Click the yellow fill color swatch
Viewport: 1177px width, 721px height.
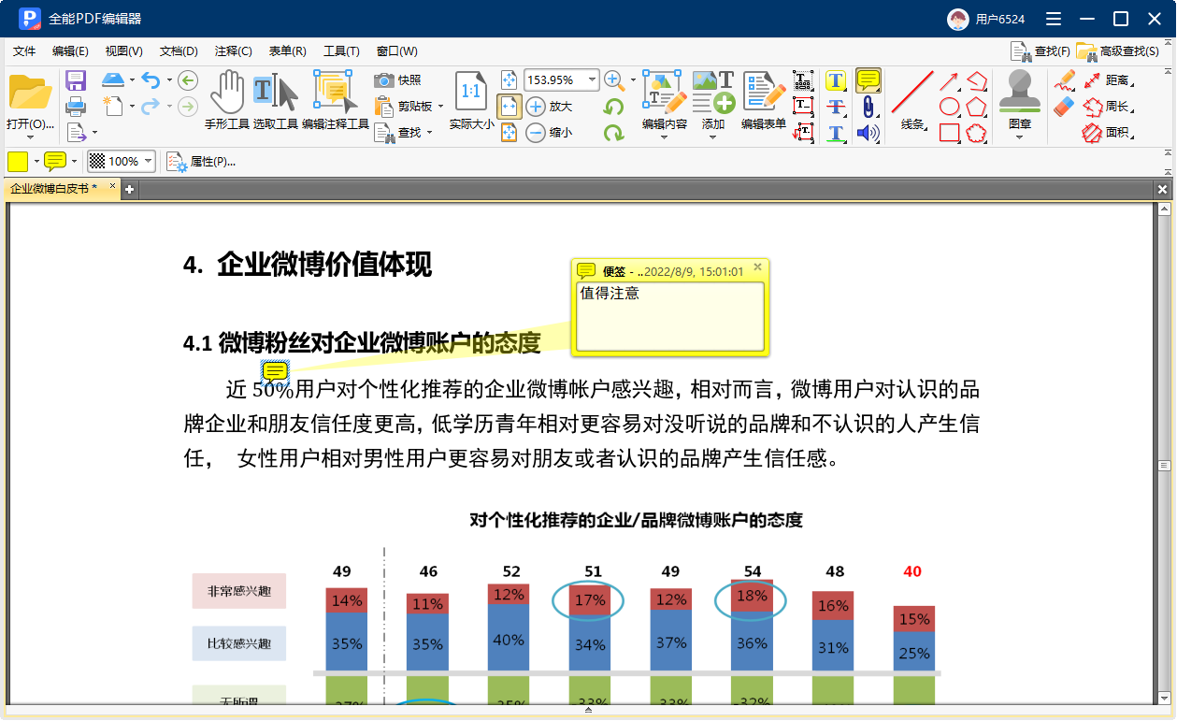tap(18, 162)
